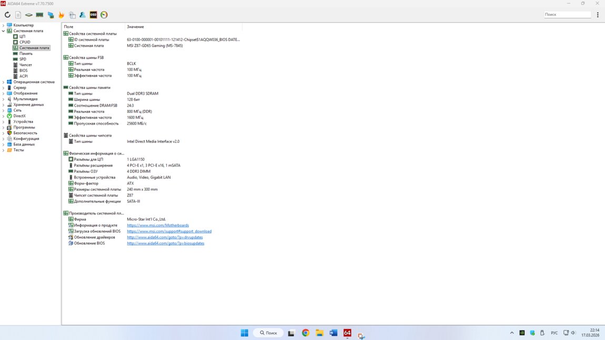Viewport: 605px width, 340px height.
Task: Click the Refresh toolbar icon
Action: 7,15
